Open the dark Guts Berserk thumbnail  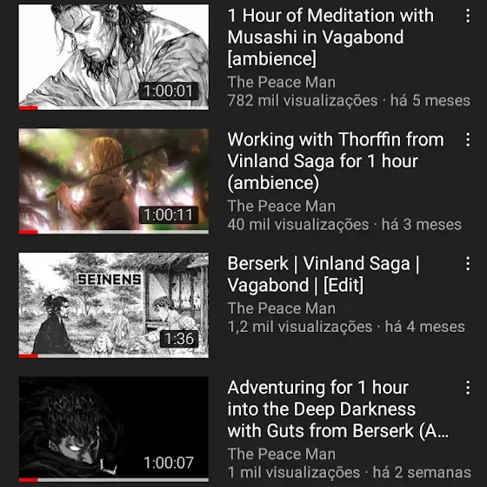click(x=114, y=429)
